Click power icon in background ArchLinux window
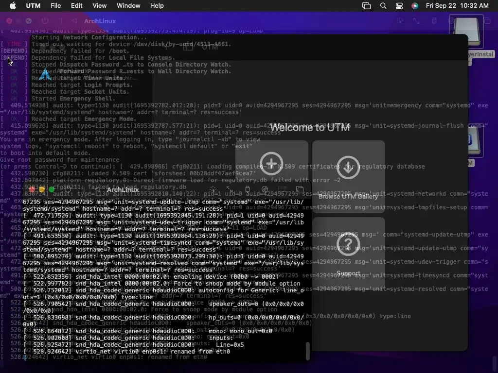 (45, 21)
